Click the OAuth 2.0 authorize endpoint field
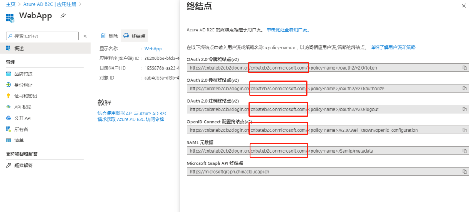This screenshot has width=472, height=212. [328, 89]
